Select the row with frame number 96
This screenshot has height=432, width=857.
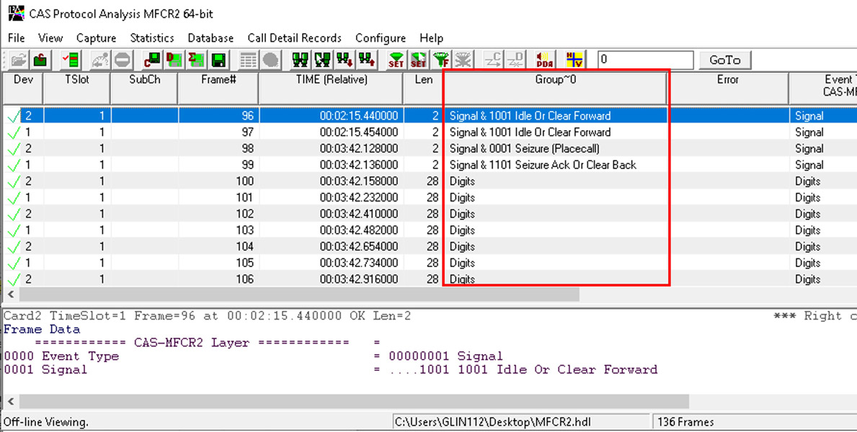coord(430,116)
